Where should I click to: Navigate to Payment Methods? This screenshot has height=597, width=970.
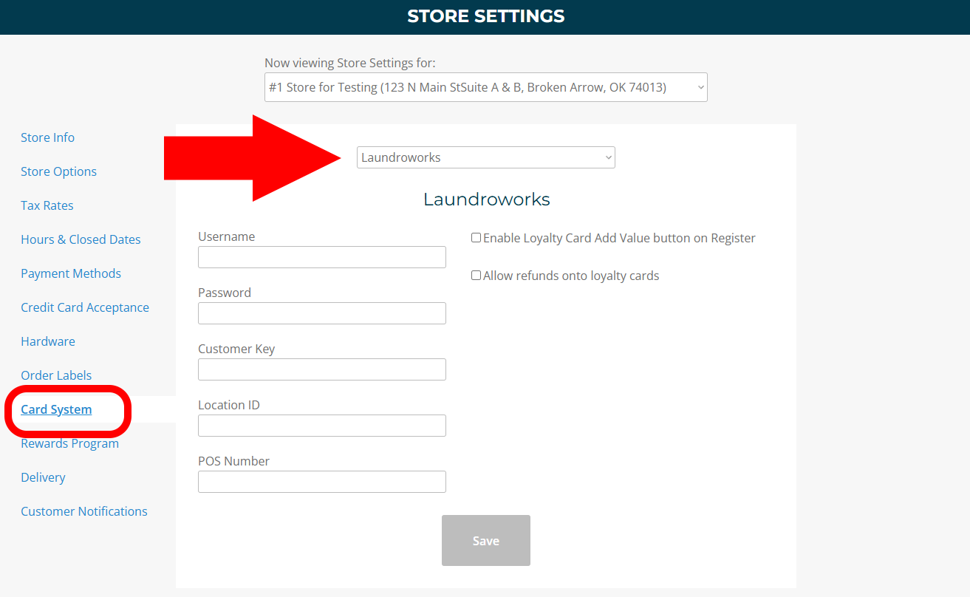click(x=71, y=273)
